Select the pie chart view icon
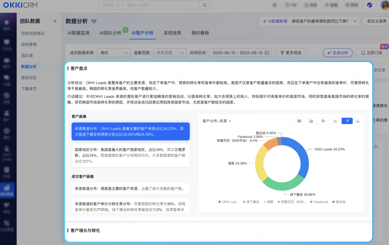 (x=347, y=121)
